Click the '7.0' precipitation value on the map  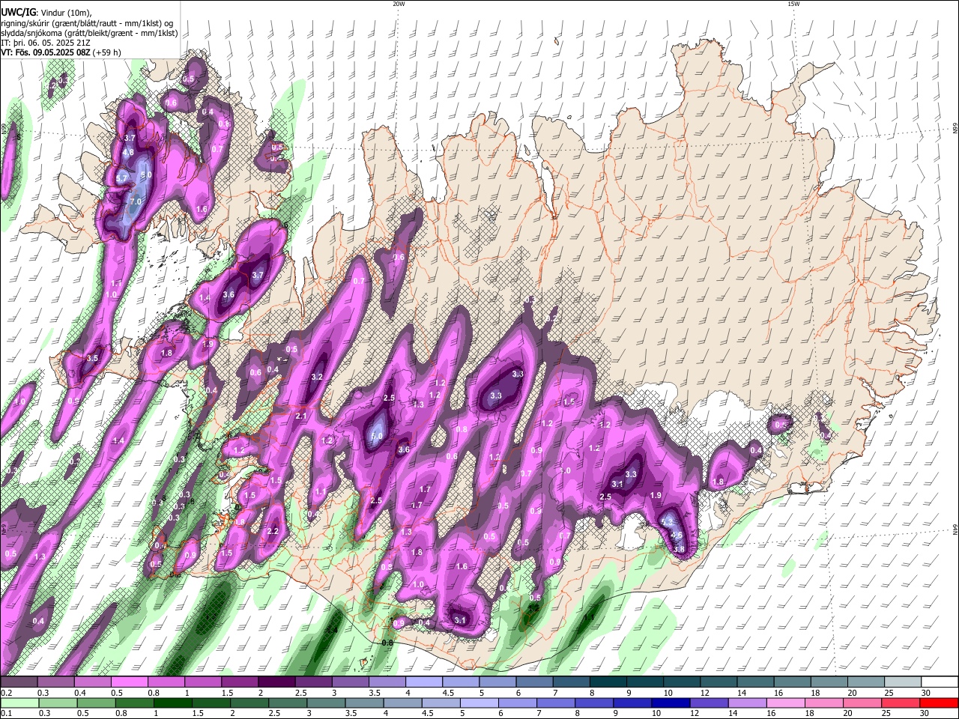point(136,202)
